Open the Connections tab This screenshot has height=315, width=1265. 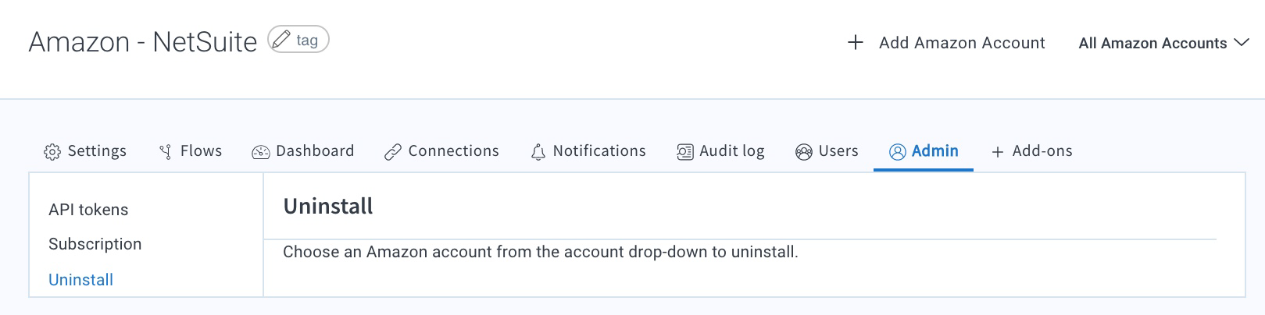[x=441, y=151]
